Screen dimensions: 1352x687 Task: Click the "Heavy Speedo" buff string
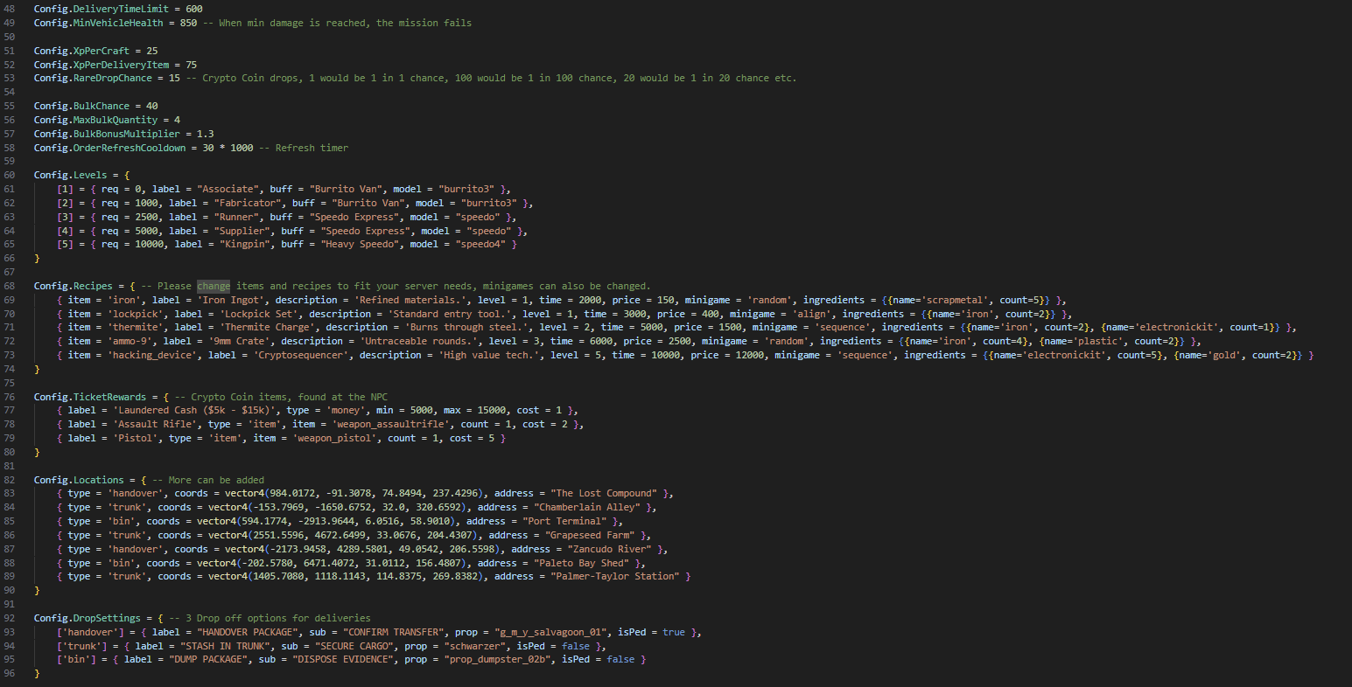[361, 244]
